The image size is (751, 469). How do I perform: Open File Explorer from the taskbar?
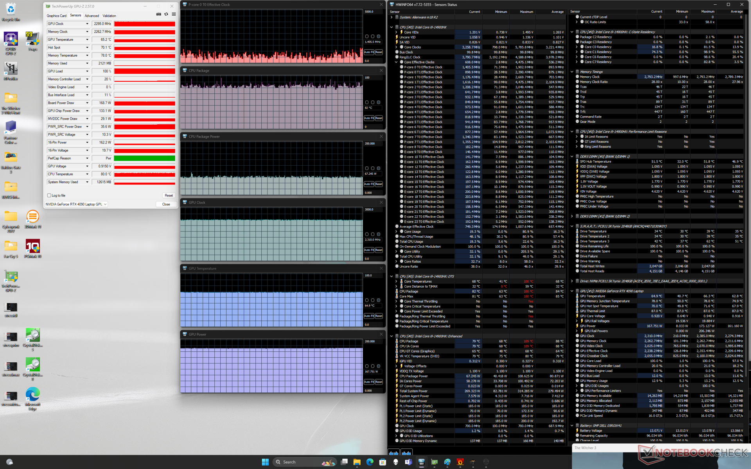[357, 462]
